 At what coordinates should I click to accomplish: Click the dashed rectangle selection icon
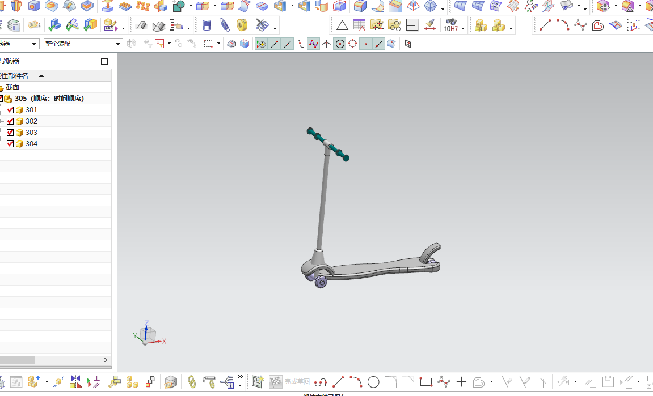point(208,44)
